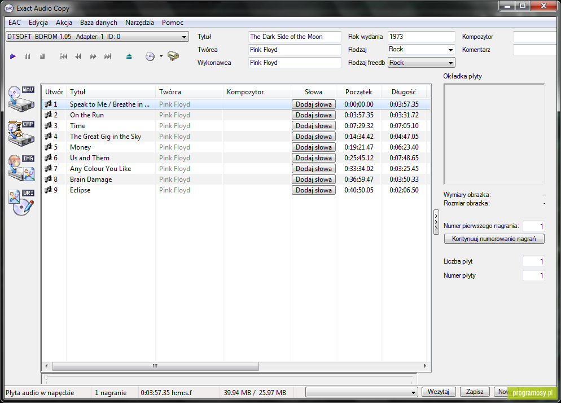Select track 5 music note icon
This screenshot has height=403, width=561.
coord(49,147)
